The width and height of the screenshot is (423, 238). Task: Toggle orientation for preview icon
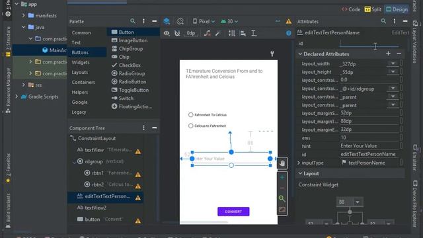coord(180,21)
